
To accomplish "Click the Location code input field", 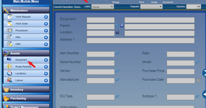I will point(101,33).
